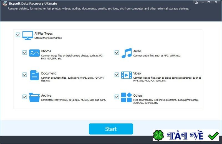Click the 'All Files Types' label
Screen dimensions: 222x144
[44, 34]
